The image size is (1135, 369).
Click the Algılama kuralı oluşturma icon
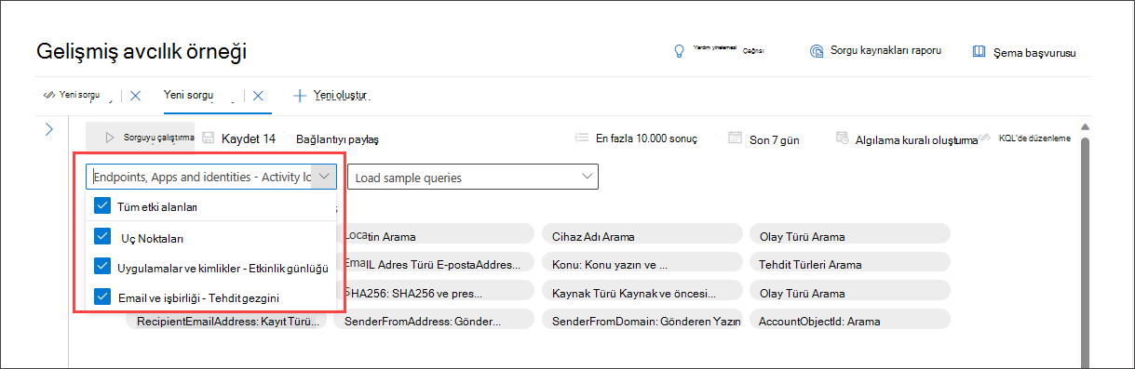pyautogui.click(x=843, y=138)
